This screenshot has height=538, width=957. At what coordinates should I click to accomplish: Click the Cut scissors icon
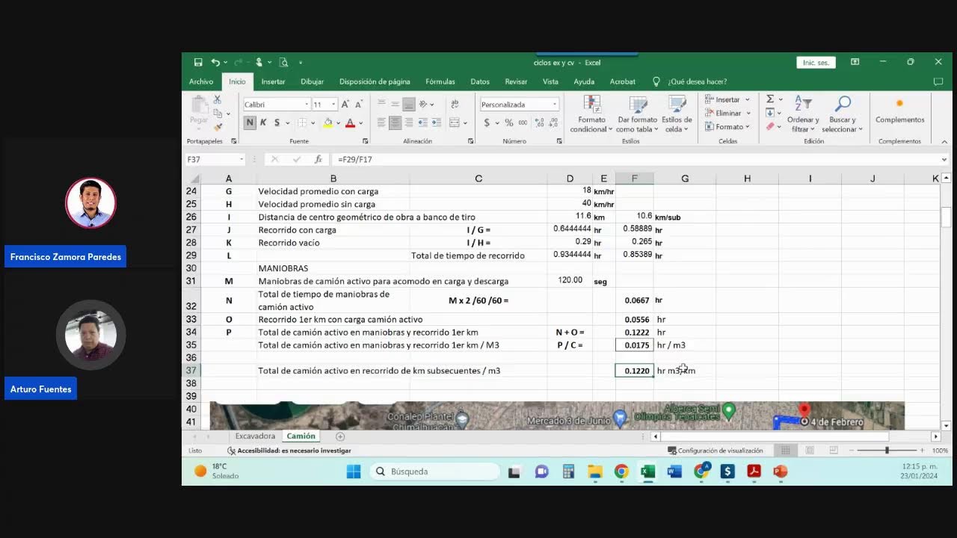pos(217,99)
